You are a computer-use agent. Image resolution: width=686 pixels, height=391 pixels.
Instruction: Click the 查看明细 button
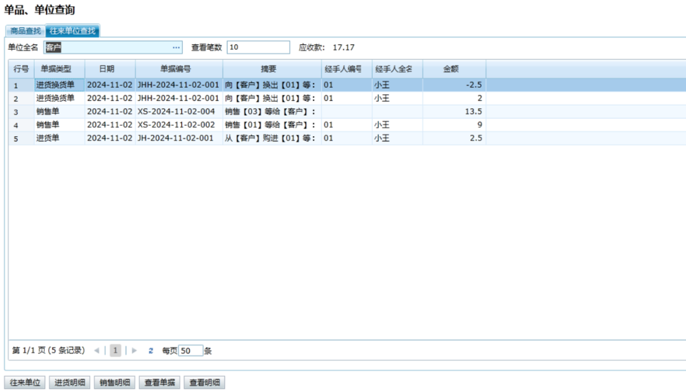click(204, 383)
